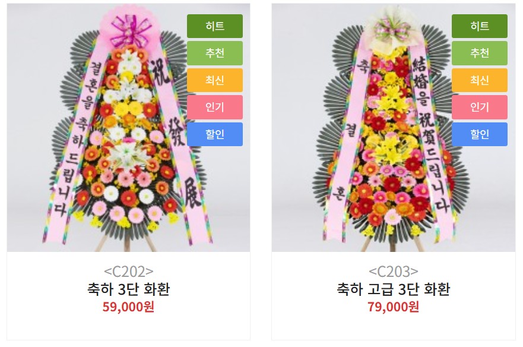The width and height of the screenshot is (523, 347).
Task: Click the blue 할인 badge on C202
Action: pos(215,134)
